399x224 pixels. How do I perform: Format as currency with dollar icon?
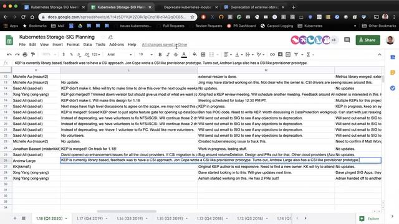pyautogui.click(x=64, y=54)
